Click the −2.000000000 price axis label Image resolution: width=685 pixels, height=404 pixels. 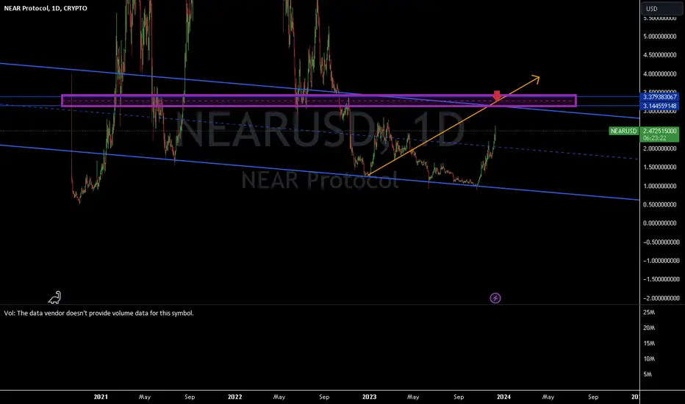(x=661, y=298)
